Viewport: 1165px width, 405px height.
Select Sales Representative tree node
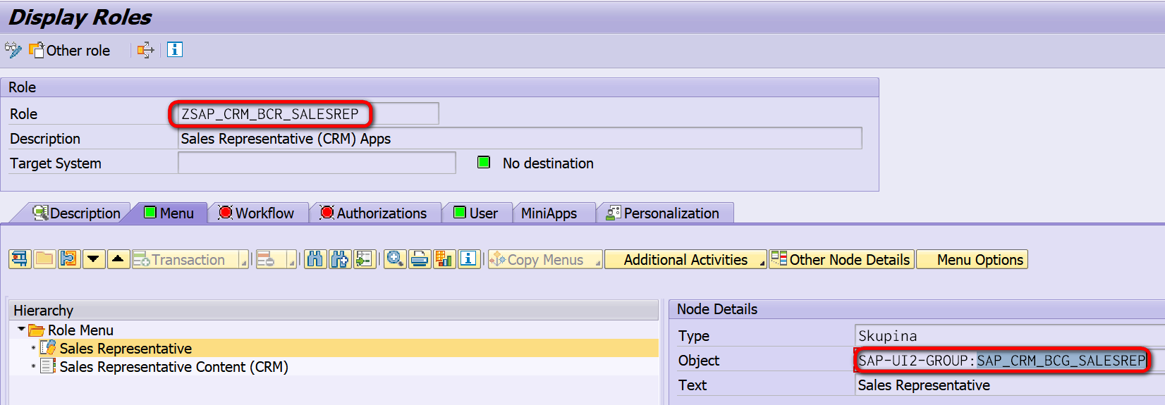[x=126, y=348]
